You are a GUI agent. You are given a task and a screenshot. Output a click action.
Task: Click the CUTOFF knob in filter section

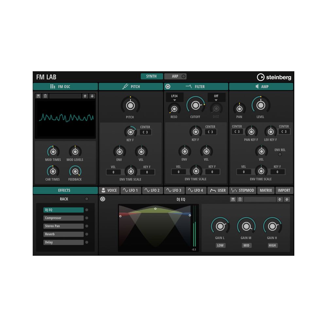pos(195,105)
